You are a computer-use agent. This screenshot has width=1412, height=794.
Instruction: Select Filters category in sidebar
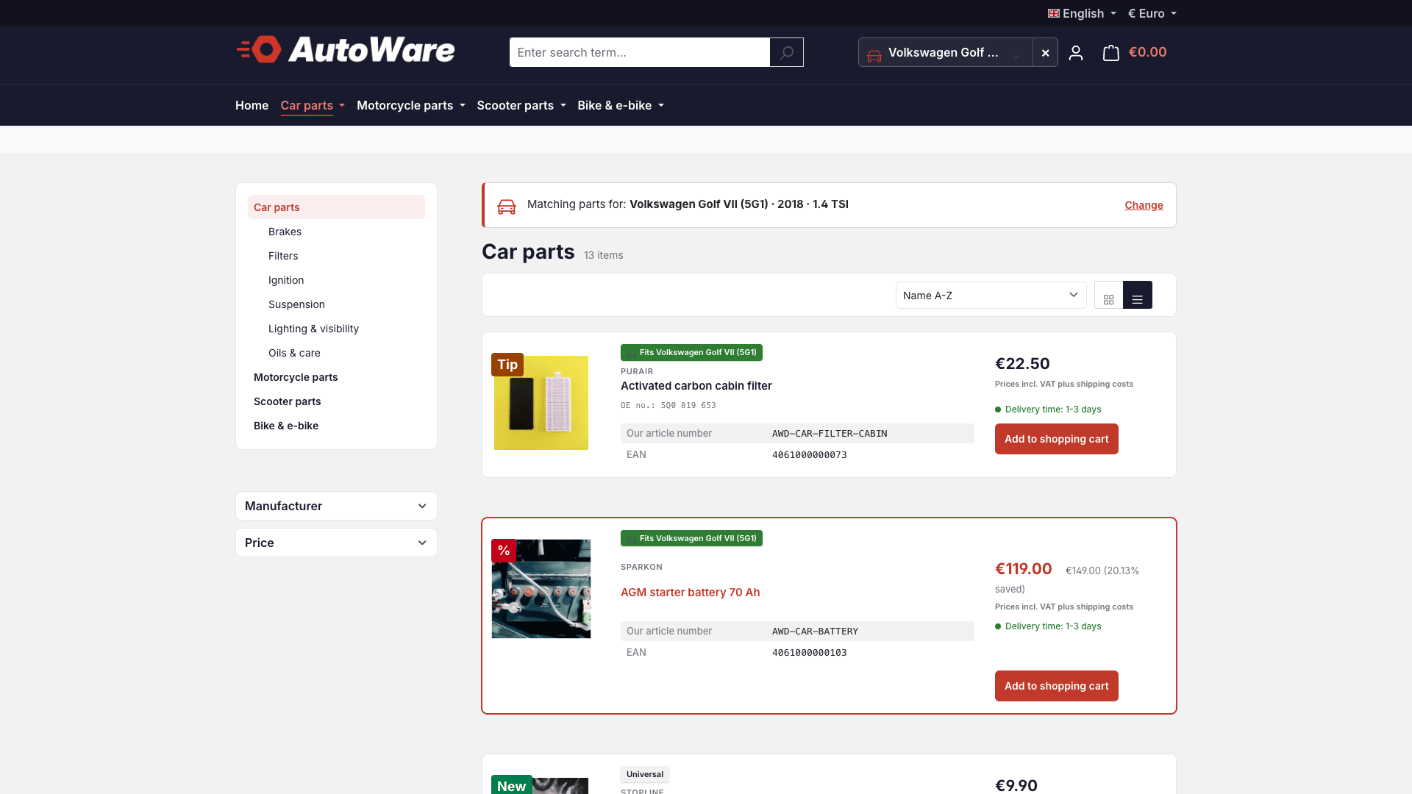(x=283, y=256)
